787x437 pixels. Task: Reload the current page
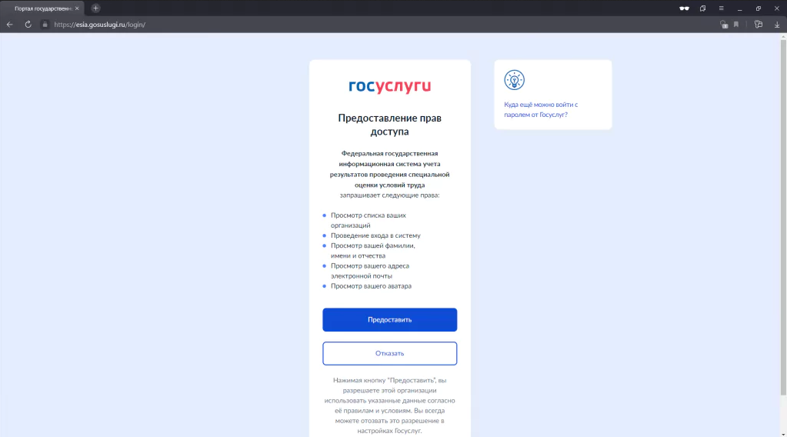[28, 25]
